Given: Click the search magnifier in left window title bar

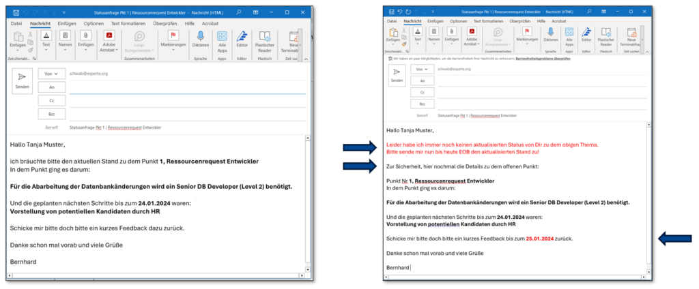Looking at the screenshot, I should (238, 12).
